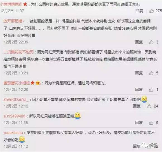Click the star badge next to 番茄蛋花小姐姐
Image resolution: width=162 pixels, height=152 pixels.
coord(33,83)
